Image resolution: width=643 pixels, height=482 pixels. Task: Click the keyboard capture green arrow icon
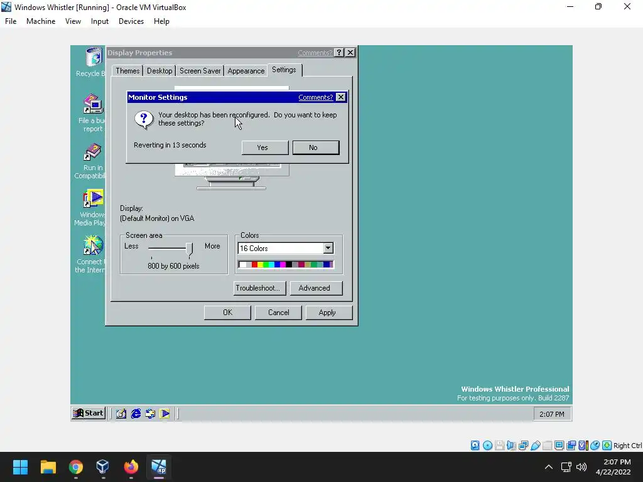point(607,446)
